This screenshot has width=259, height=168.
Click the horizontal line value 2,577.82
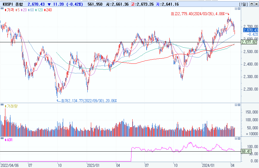click(249, 42)
